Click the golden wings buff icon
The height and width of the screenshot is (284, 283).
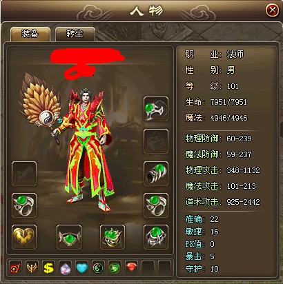pyautogui.click(x=32, y=267)
